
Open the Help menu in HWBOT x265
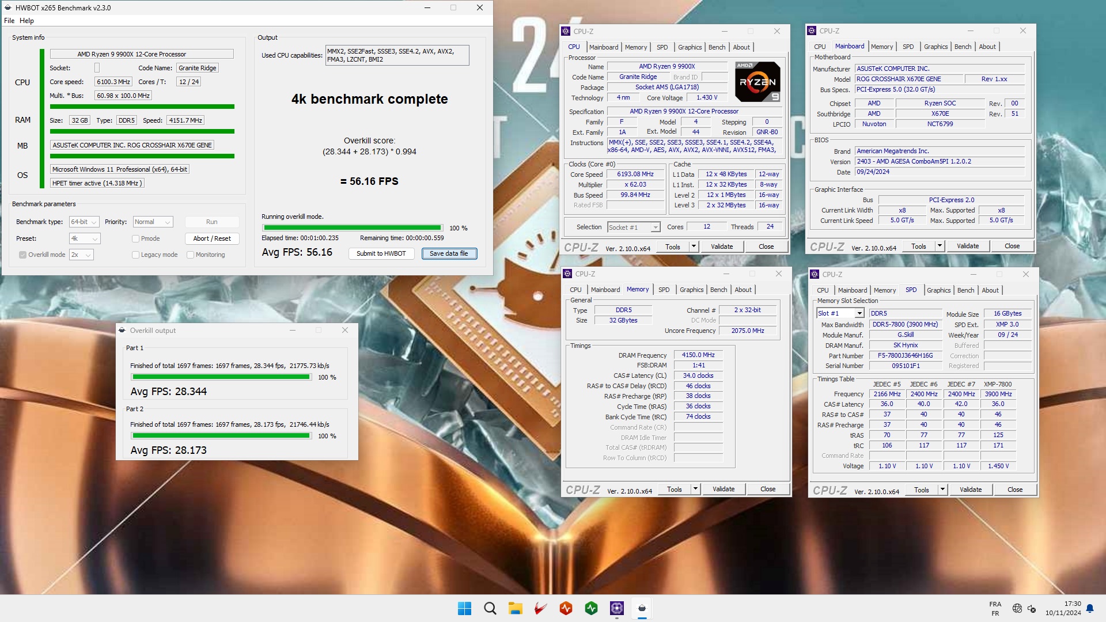click(x=26, y=20)
